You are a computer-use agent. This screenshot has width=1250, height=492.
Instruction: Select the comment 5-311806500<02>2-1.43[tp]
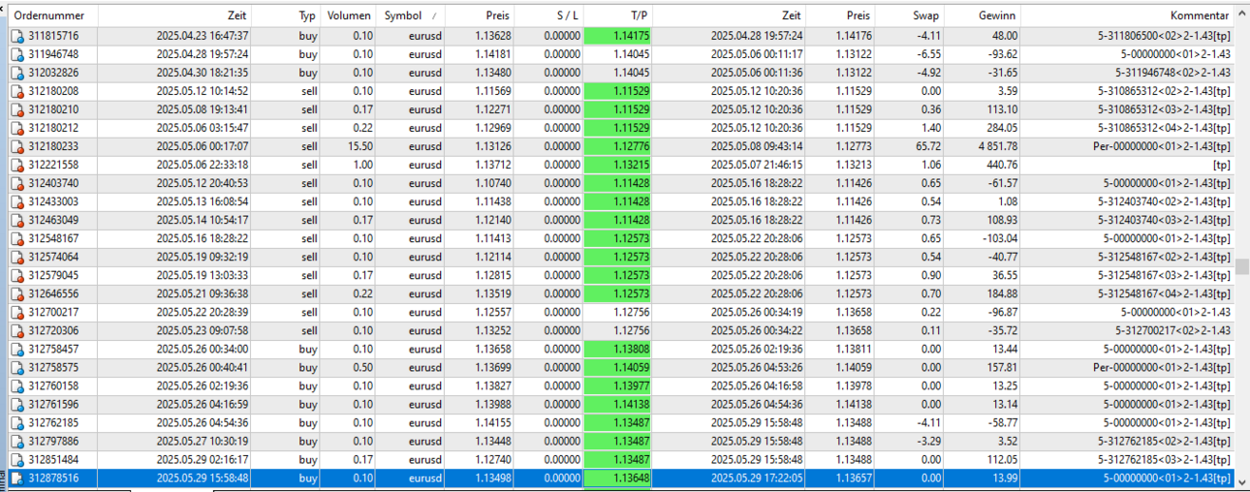[1164, 36]
